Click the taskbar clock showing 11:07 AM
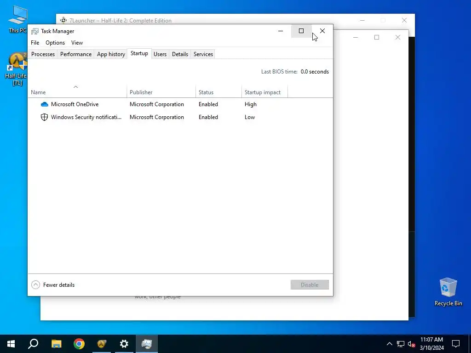The height and width of the screenshot is (353, 471). pyautogui.click(x=431, y=344)
